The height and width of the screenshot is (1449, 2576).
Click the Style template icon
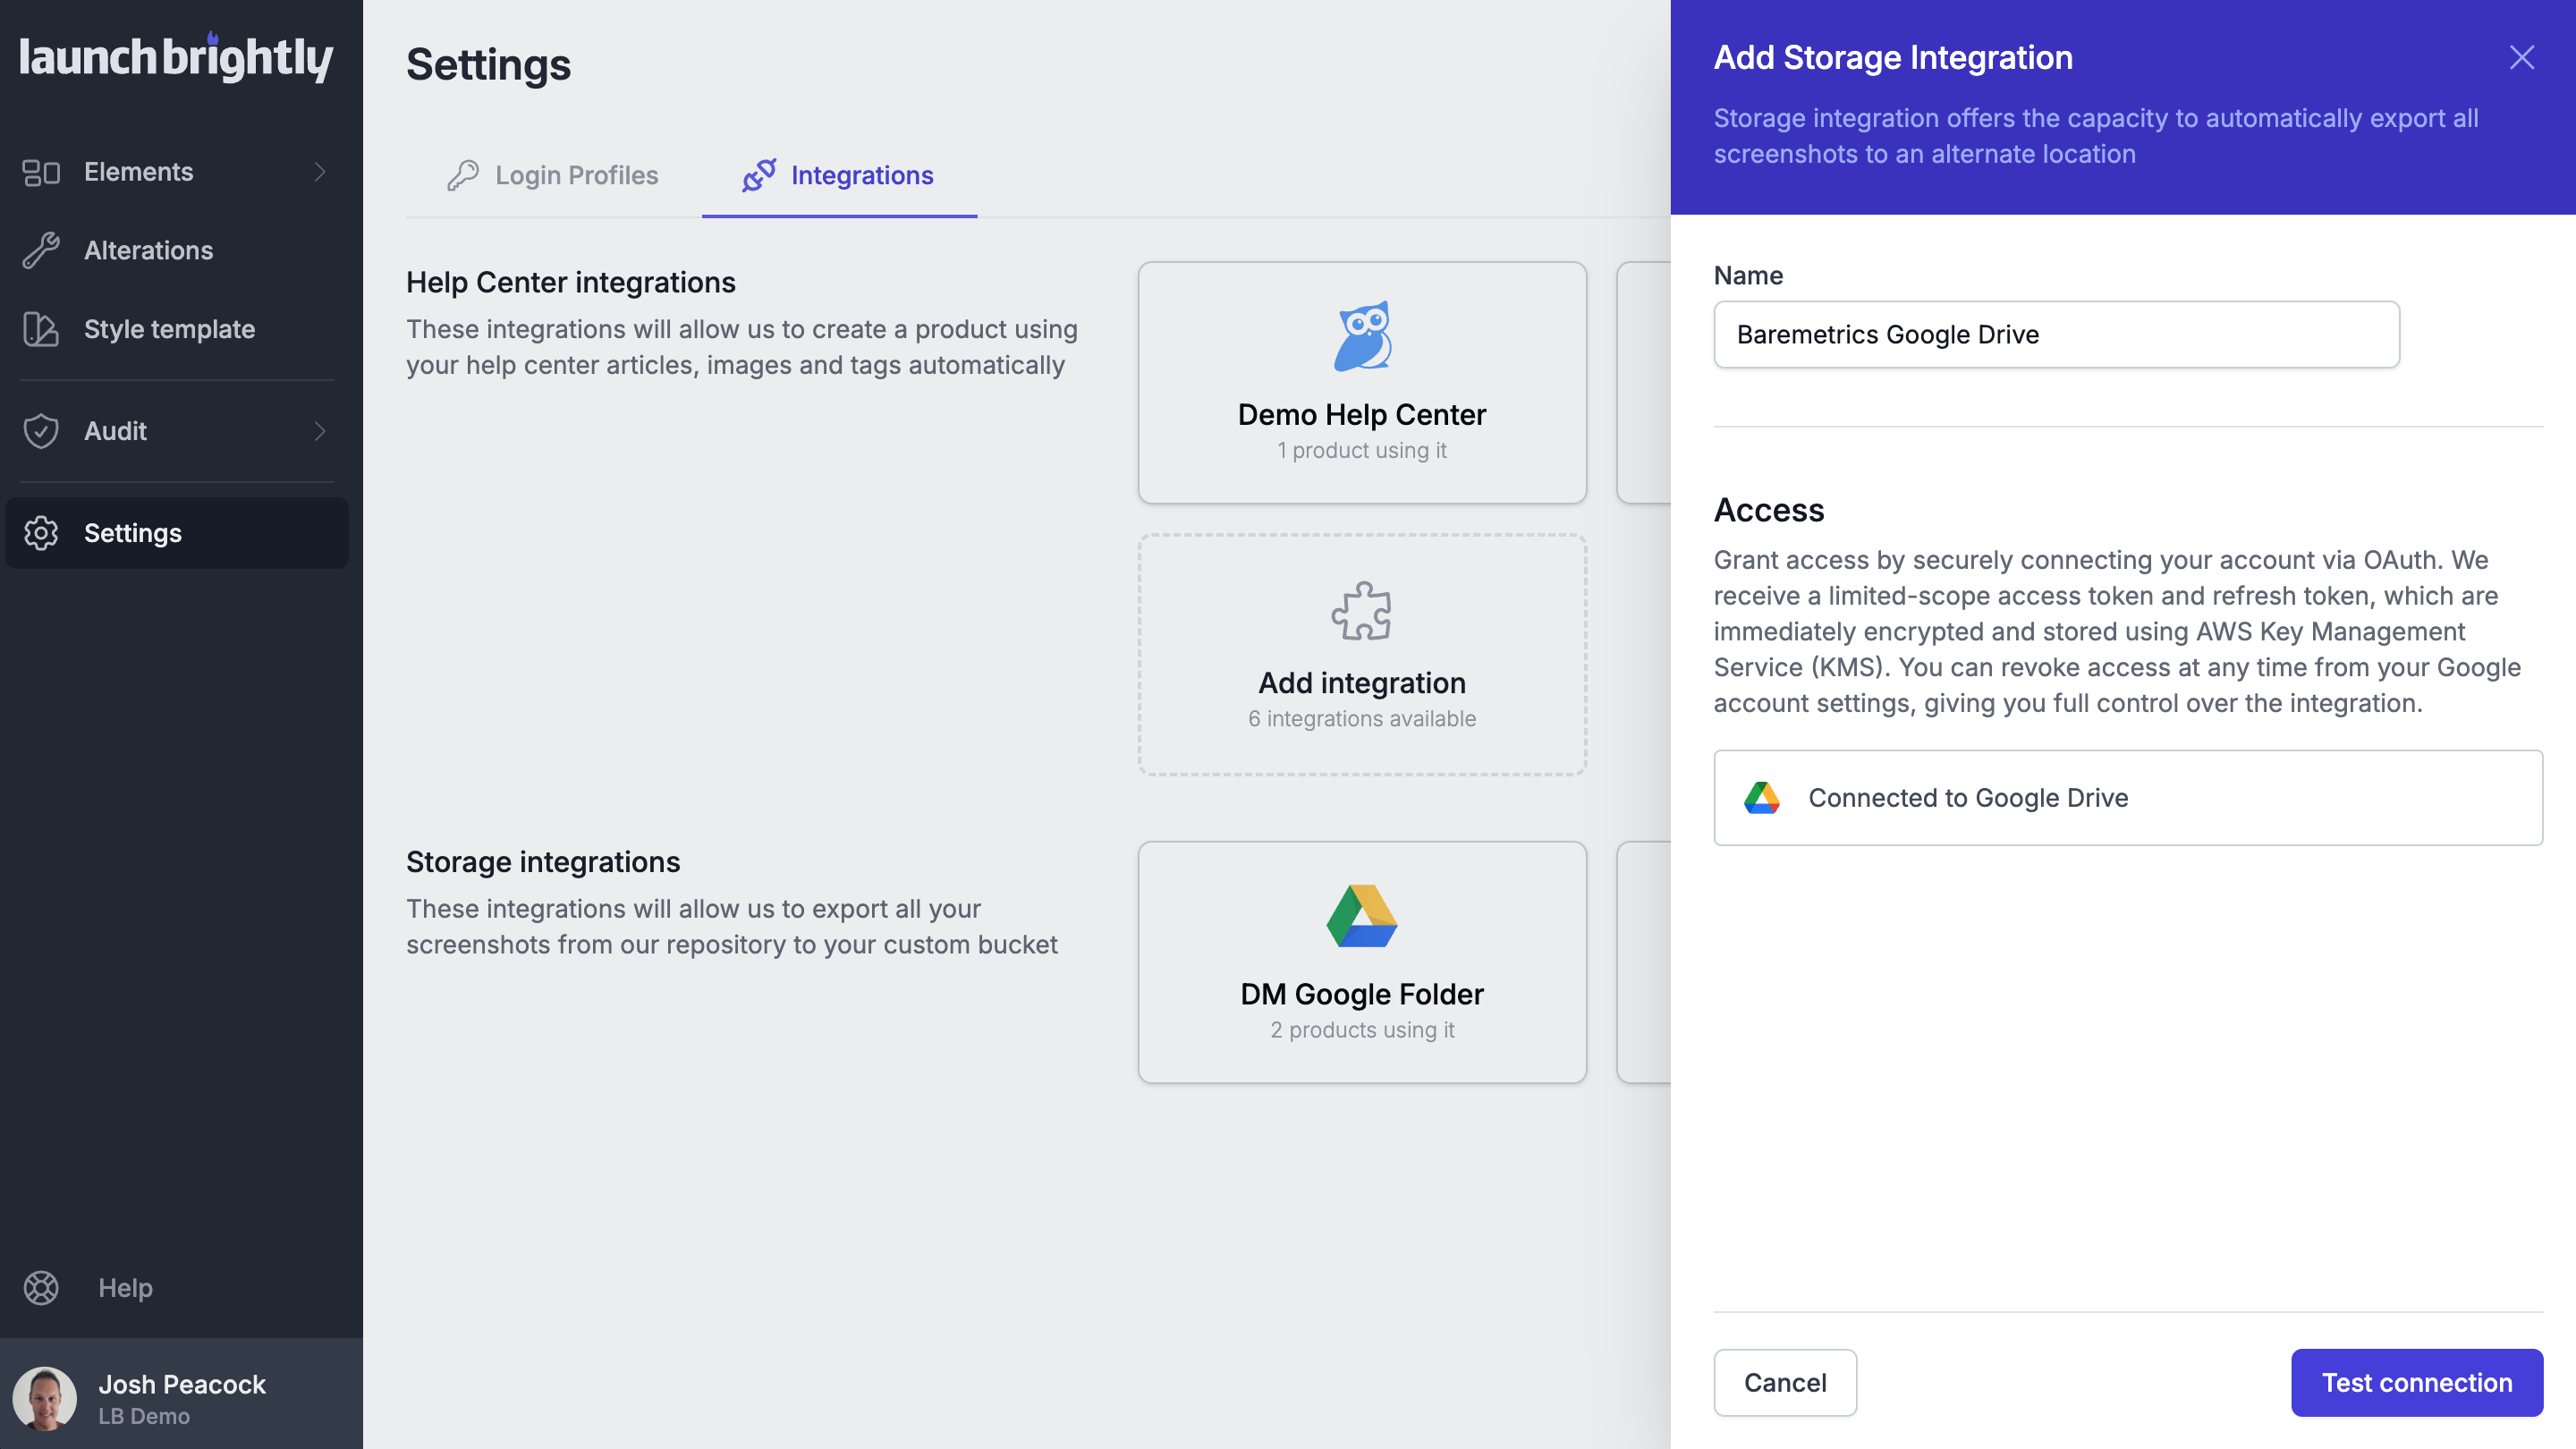click(x=41, y=329)
